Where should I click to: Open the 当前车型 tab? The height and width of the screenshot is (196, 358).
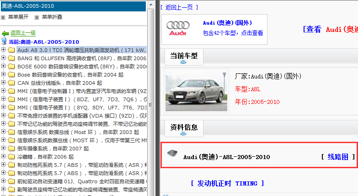pos(184,57)
